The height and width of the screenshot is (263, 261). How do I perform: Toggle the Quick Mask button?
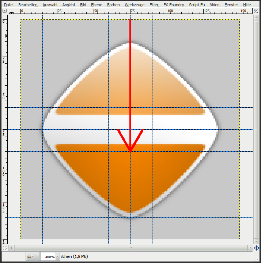pyautogui.click(x=5, y=248)
